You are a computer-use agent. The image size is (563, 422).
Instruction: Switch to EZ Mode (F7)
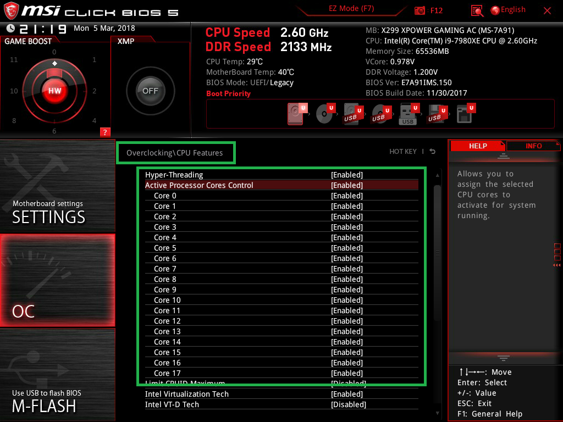pos(351,9)
